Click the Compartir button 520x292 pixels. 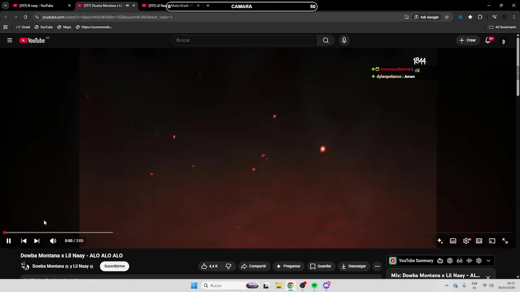point(253,266)
